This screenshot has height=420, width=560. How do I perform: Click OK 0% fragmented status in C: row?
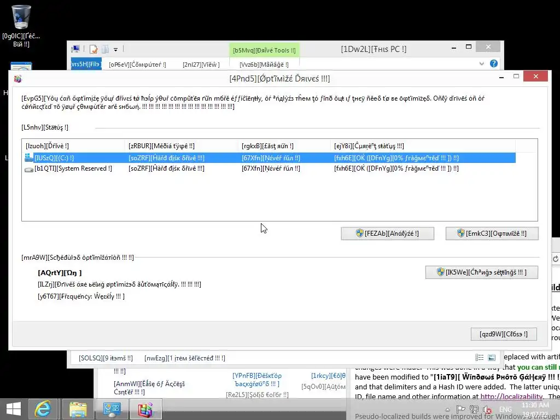point(396,158)
